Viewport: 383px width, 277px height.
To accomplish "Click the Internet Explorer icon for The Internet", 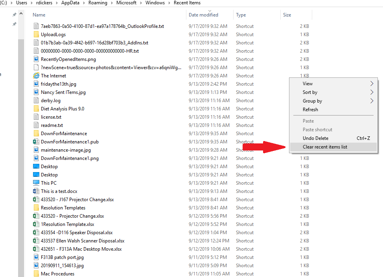I will [36, 76].
